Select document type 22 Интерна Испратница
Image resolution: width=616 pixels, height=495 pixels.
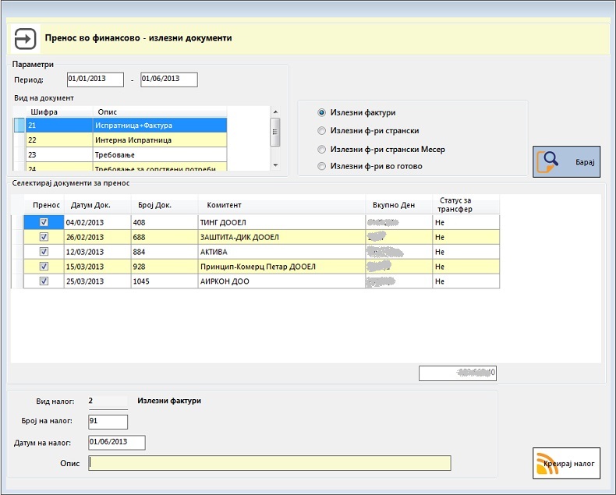(126, 140)
